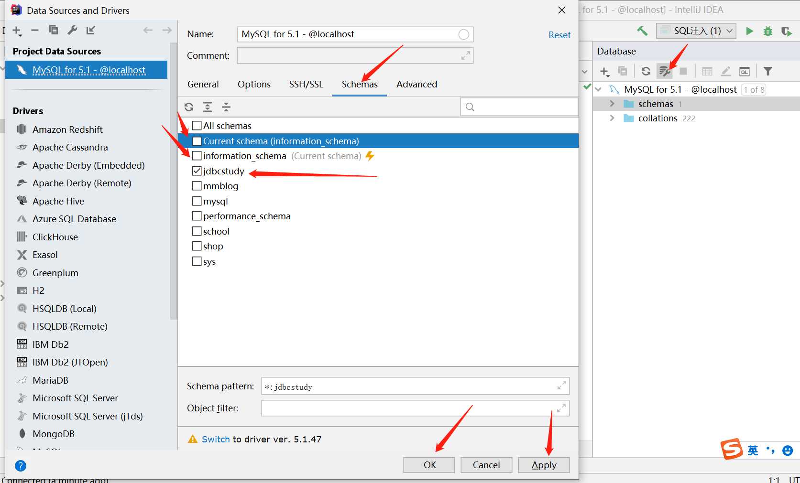Check the shop schema box
This screenshot has height=483, width=800.
click(197, 246)
